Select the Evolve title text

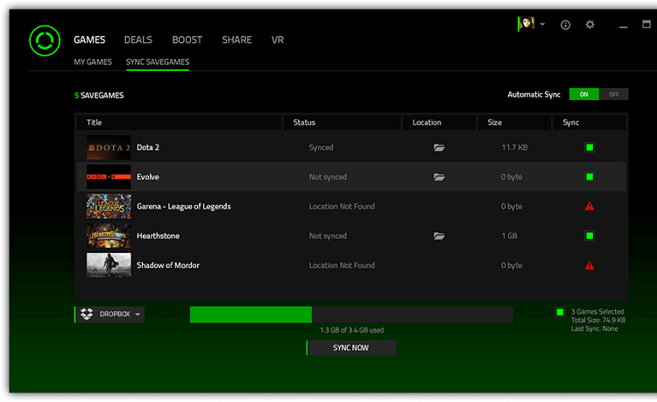pyautogui.click(x=148, y=177)
